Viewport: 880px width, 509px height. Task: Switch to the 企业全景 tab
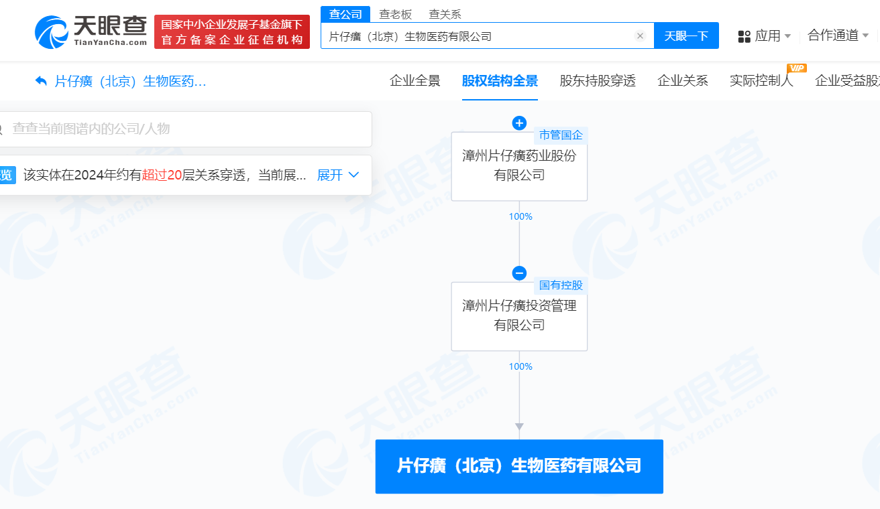click(415, 81)
